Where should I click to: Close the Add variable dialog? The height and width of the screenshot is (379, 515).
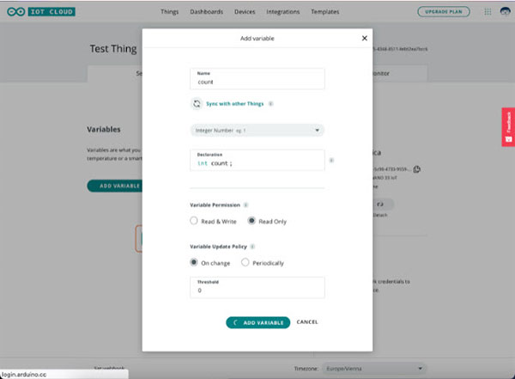(364, 39)
